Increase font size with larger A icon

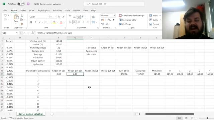[59, 17]
